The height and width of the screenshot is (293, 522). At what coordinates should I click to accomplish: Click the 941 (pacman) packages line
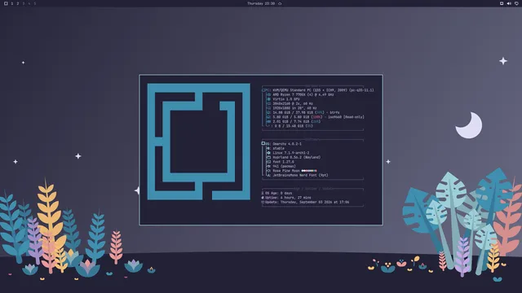(284, 166)
